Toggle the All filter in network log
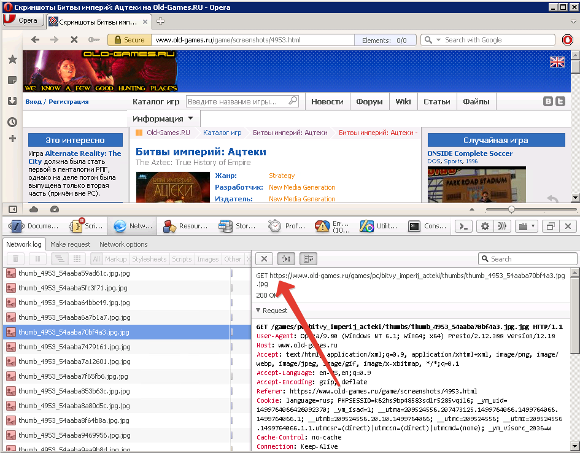 [x=96, y=259]
